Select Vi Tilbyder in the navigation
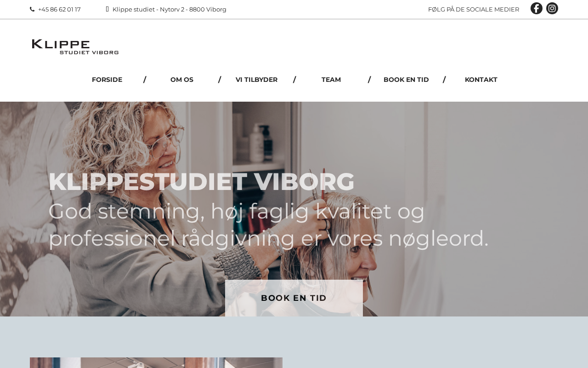The width and height of the screenshot is (588, 368). click(x=256, y=80)
